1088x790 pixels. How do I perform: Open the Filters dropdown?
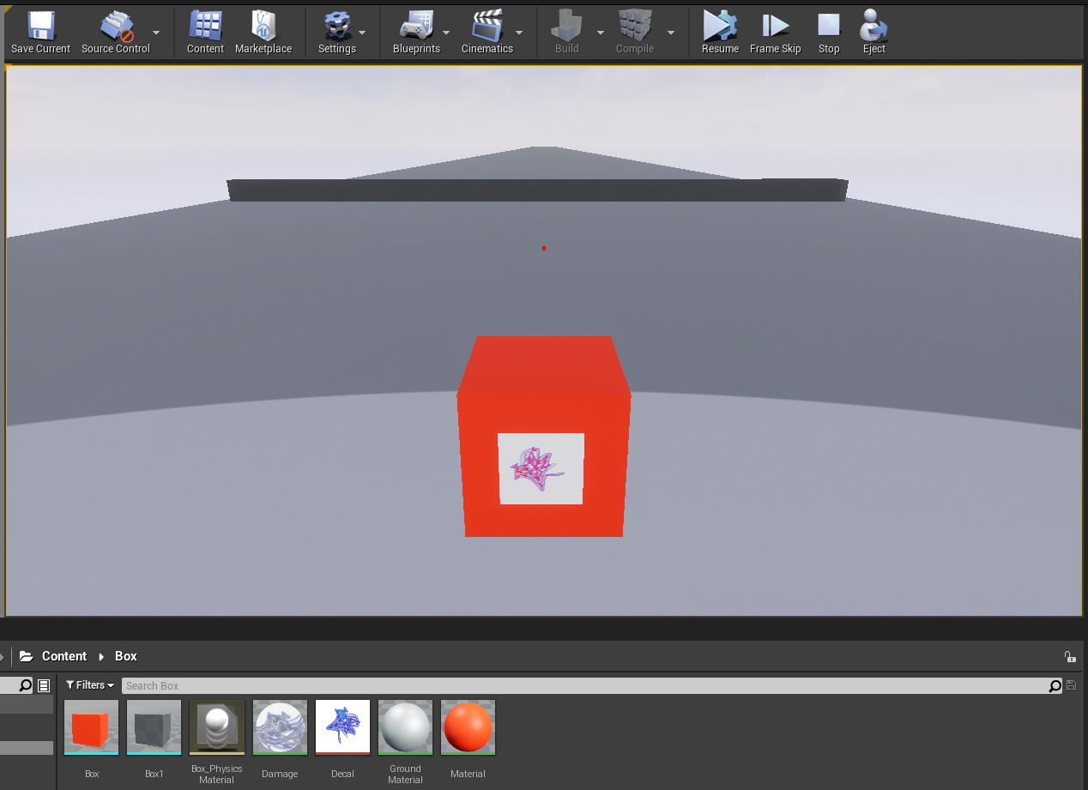[x=90, y=685]
